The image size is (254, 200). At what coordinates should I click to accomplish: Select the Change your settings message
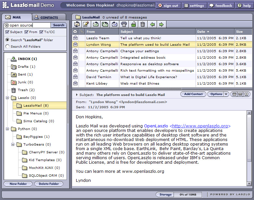(162, 51)
